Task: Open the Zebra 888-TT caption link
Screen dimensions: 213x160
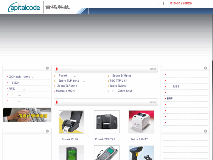Action: tap(139, 139)
